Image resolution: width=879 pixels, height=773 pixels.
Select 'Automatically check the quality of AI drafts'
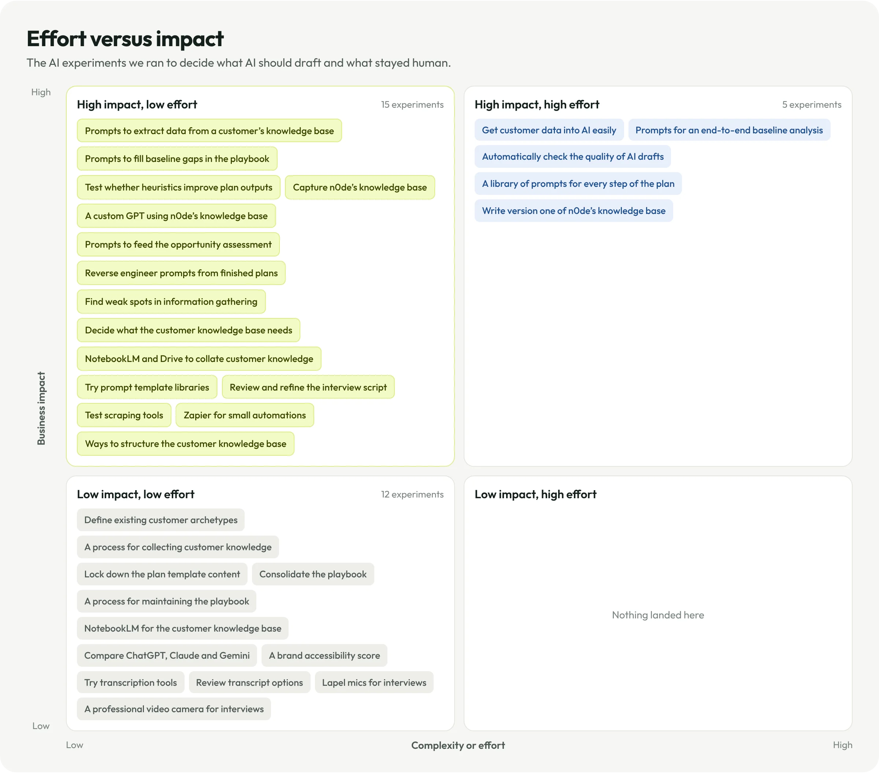coord(573,156)
